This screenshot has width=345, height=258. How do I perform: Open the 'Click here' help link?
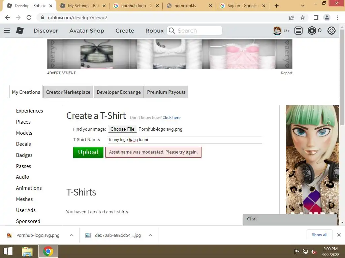pos(171,117)
